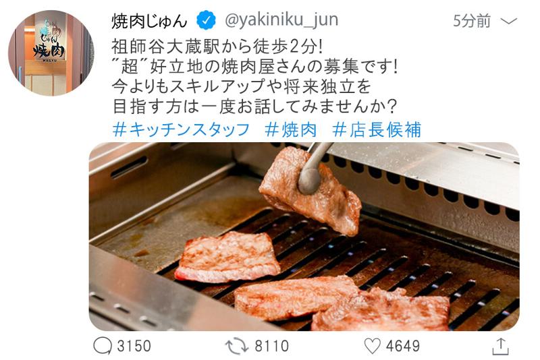Open the #店長候補 hashtag
540x360 pixels.
pyautogui.click(x=377, y=129)
